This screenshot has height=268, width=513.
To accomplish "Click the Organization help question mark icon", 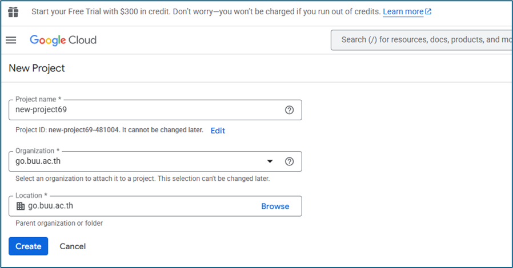I will (289, 161).
